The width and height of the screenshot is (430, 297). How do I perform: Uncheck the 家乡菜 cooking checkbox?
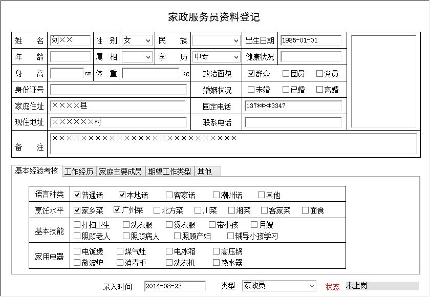click(x=77, y=210)
